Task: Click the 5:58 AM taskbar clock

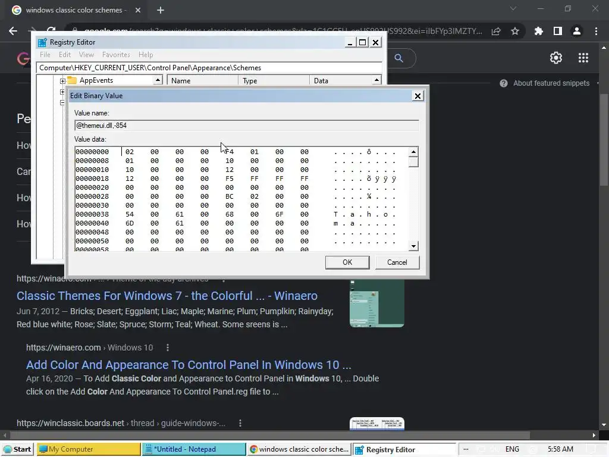Action: coord(560,449)
